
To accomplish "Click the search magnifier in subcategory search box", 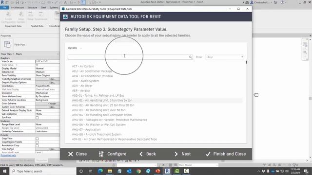I will tap(191, 57).
